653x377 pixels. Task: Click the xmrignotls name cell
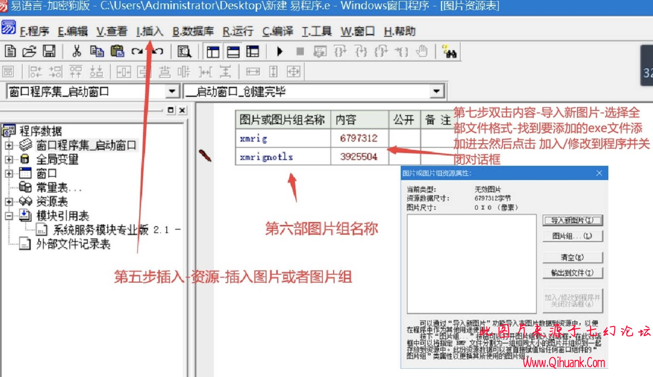[283, 157]
